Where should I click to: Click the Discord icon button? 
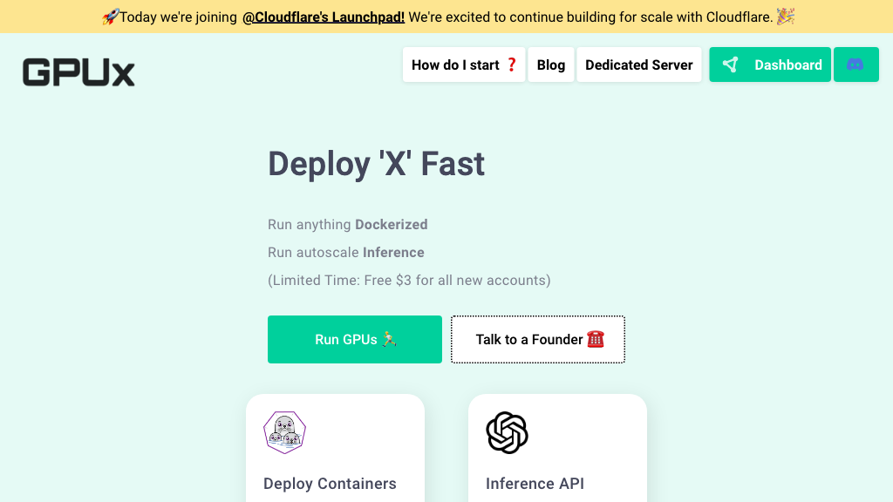[856, 64]
